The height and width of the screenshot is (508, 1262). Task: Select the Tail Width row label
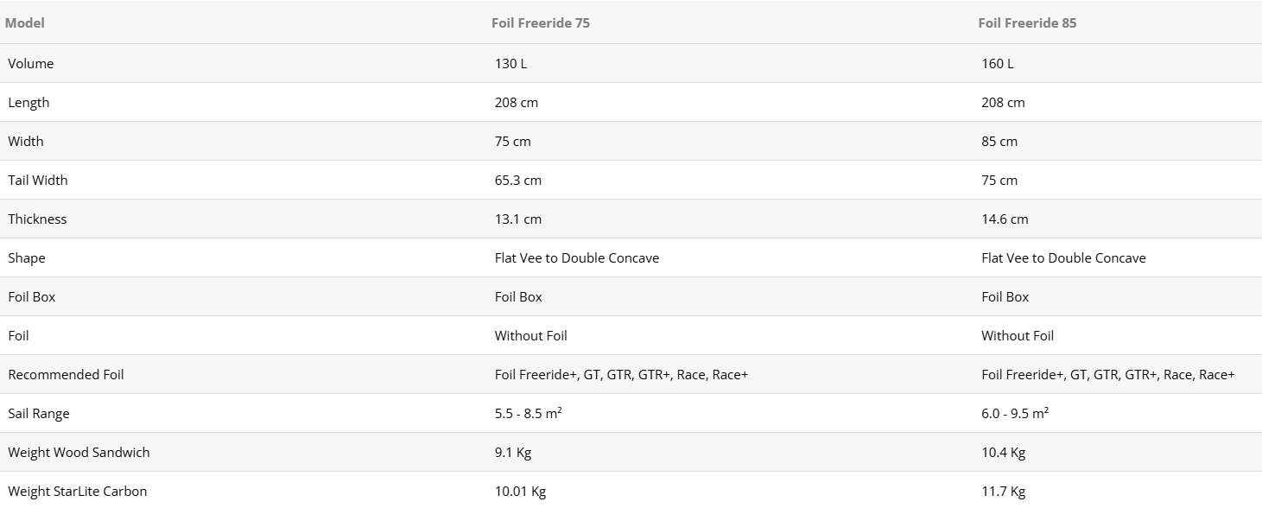click(38, 181)
